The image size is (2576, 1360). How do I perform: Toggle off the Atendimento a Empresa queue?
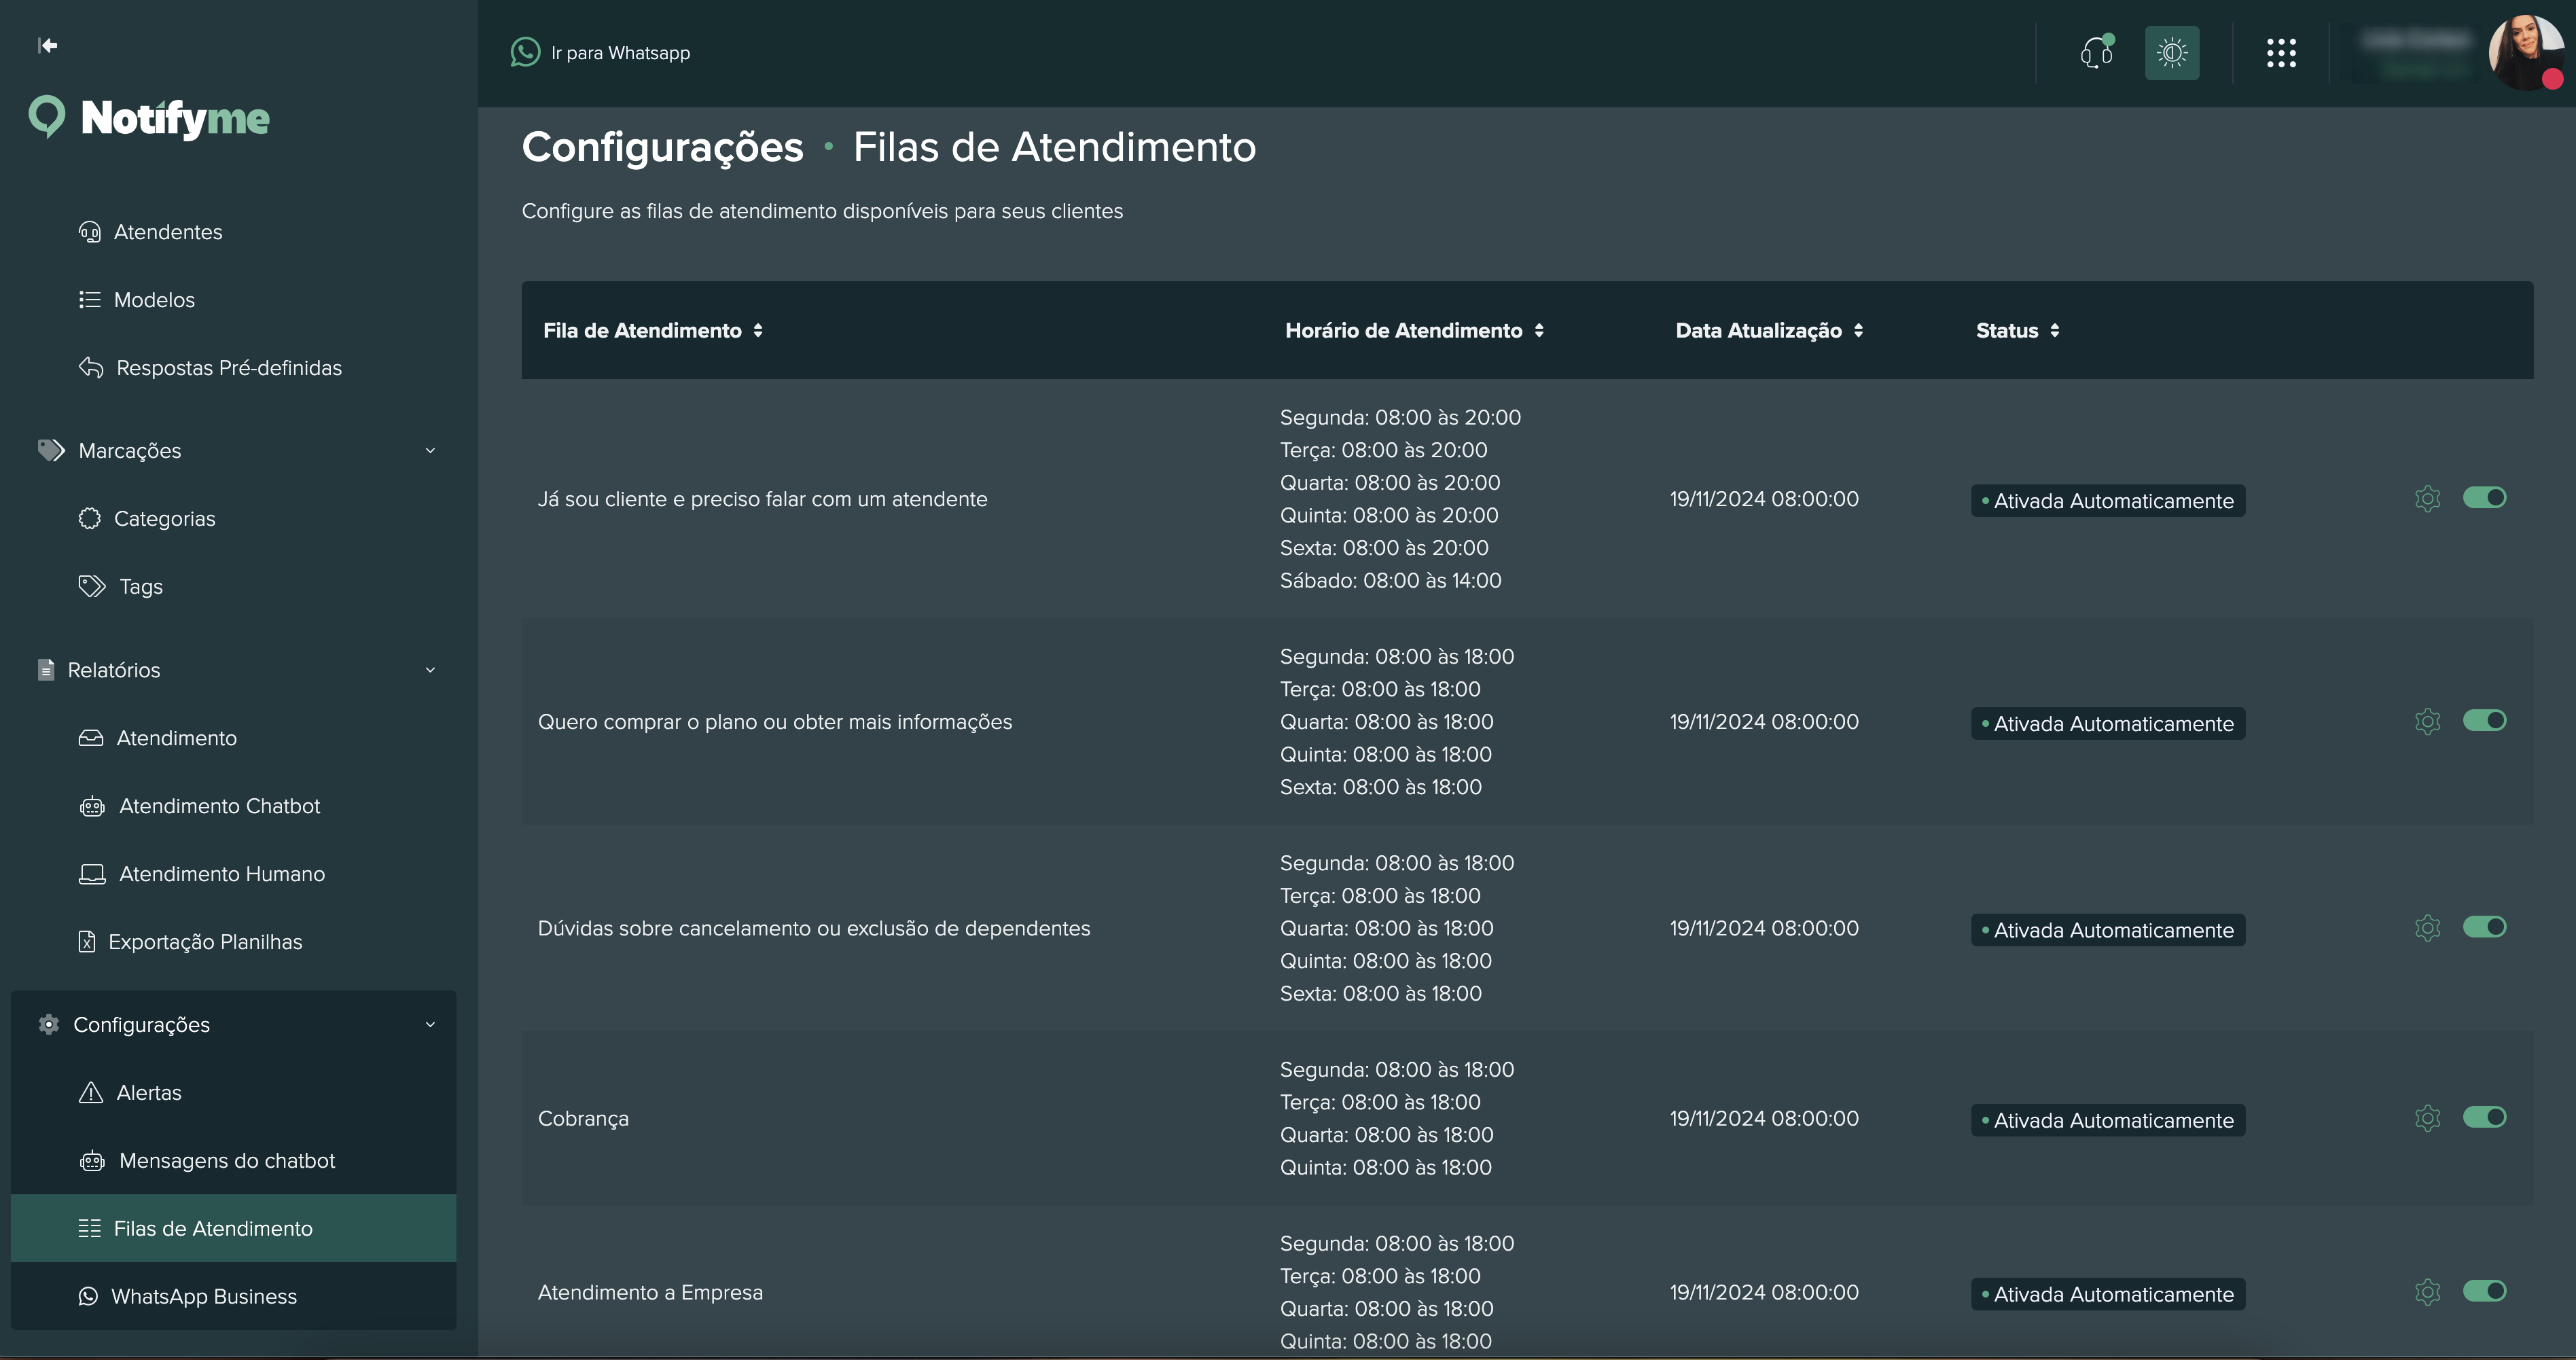coord(2486,1291)
